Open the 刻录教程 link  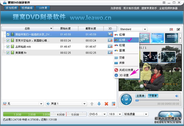(116, 8)
